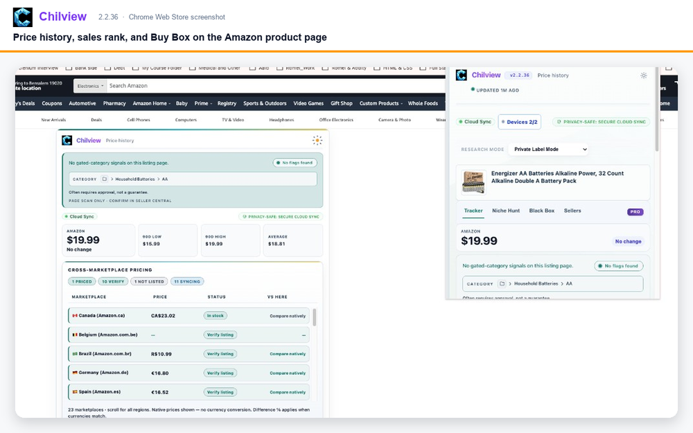The height and width of the screenshot is (433, 693).
Task: Select the 10 VERIFY filter chip
Action: tap(113, 281)
